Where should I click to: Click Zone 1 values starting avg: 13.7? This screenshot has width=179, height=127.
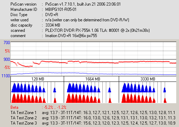point(109,113)
